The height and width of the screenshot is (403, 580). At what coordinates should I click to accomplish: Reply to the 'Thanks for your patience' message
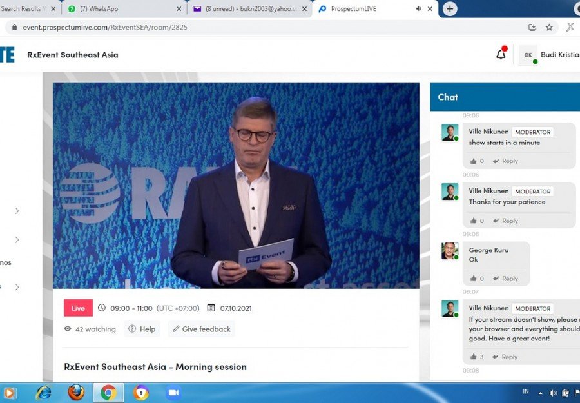pos(505,221)
